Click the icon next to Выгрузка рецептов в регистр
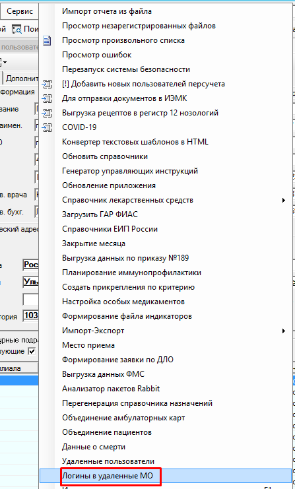The height and width of the screenshot is (489, 295). 47,113
